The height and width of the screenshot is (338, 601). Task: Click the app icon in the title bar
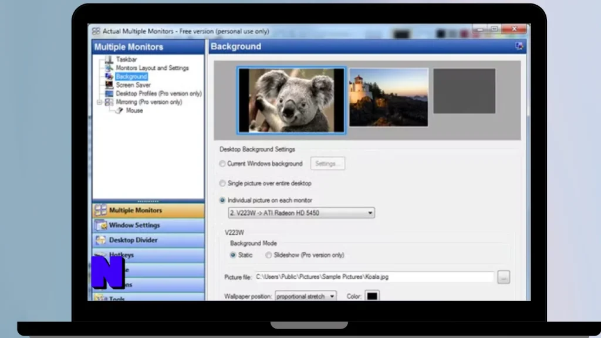pos(96,31)
